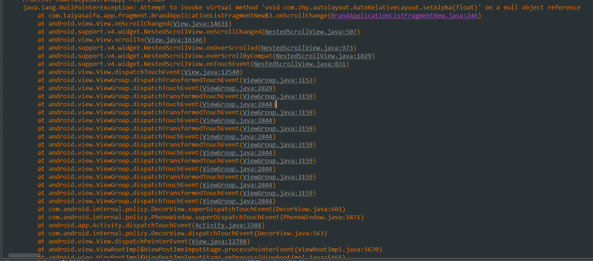Image resolution: width=593 pixels, height=261 pixels.
Task: Select the DecorView.superDispatchTouchEvent(DecorView.java:601) line
Action: [192, 209]
